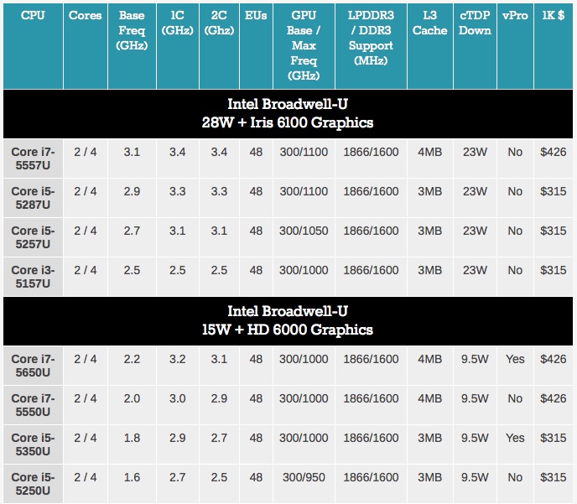Select the Core i7-5557U row label
This screenshot has width=577, height=504.
pyautogui.click(x=33, y=159)
